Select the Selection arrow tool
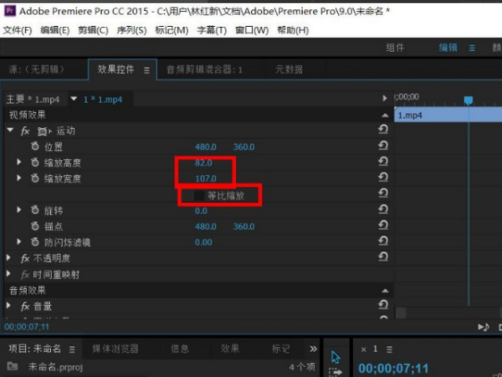502x377 pixels. (336, 357)
